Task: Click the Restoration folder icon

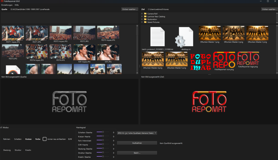Action: [x=145, y=19]
